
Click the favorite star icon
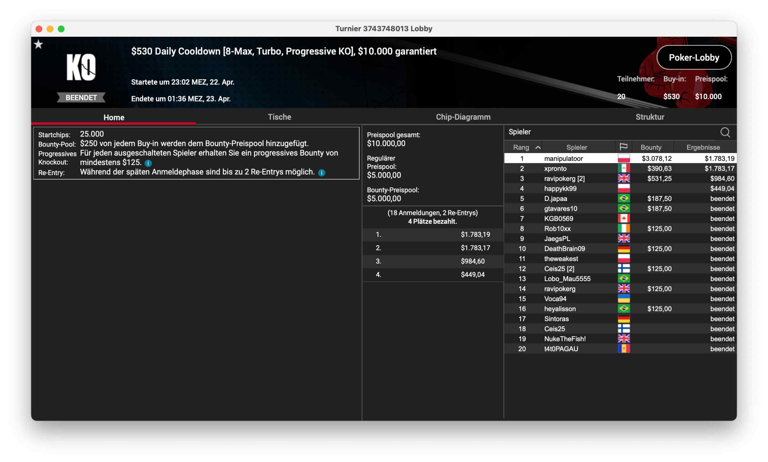(38, 44)
